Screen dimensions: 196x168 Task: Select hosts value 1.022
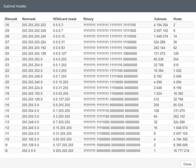pos(177,71)
